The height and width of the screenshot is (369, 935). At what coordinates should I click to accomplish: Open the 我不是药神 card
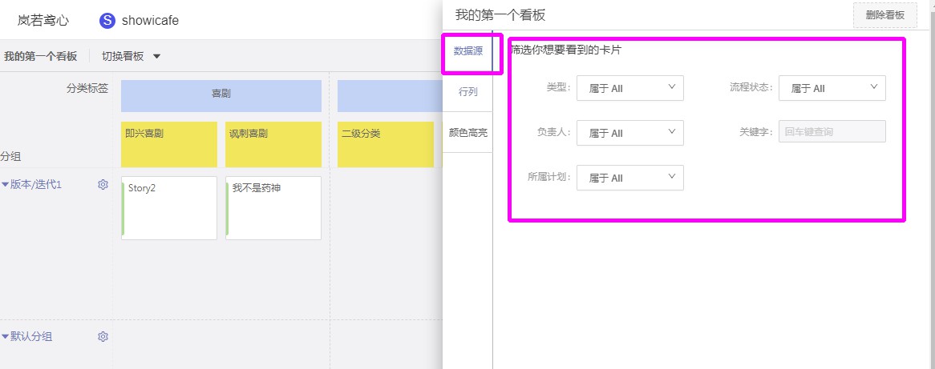point(273,208)
